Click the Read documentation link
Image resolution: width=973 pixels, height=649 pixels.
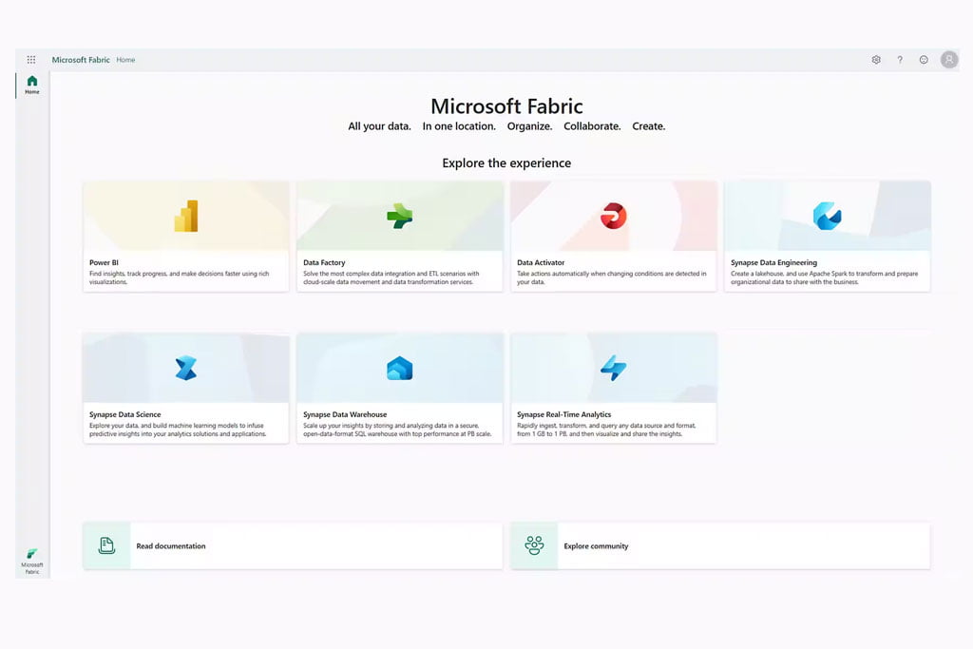171,546
